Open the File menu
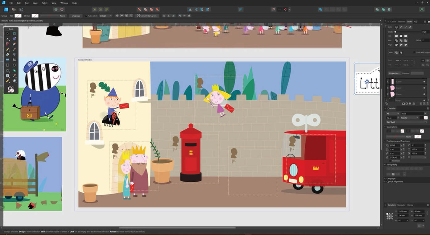The height and width of the screenshot is (235, 430). [11, 3]
